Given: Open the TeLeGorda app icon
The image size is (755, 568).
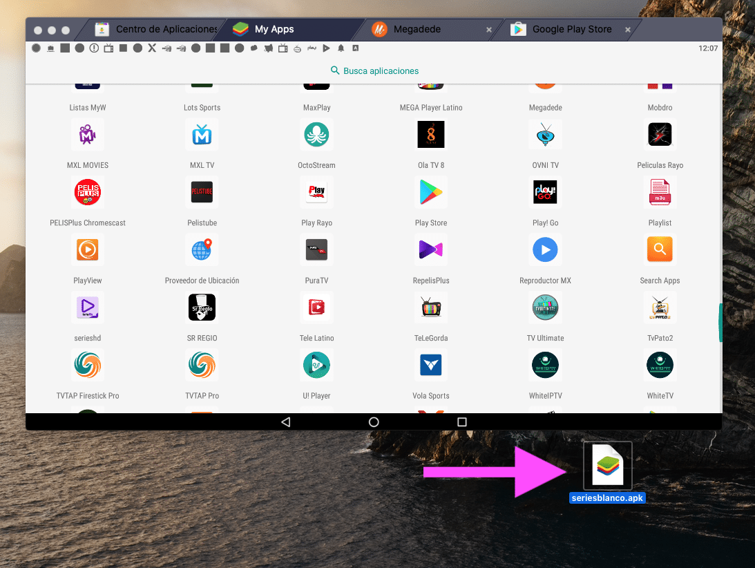Looking at the screenshot, I should point(431,308).
